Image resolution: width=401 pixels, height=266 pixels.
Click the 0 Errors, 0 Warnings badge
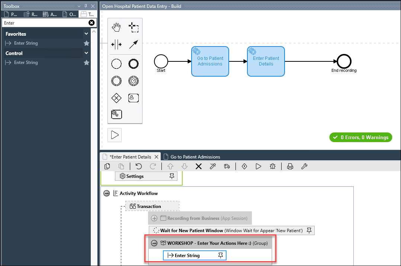pos(360,137)
